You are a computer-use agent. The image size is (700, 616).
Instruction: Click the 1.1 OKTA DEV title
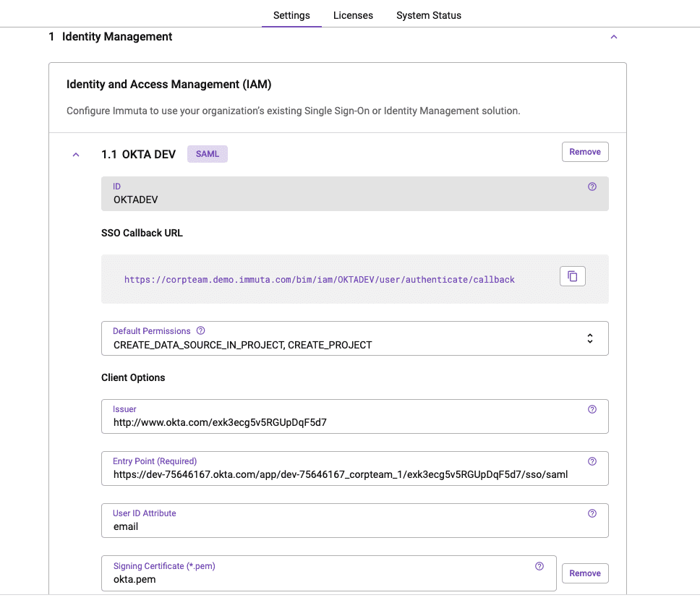click(x=138, y=155)
